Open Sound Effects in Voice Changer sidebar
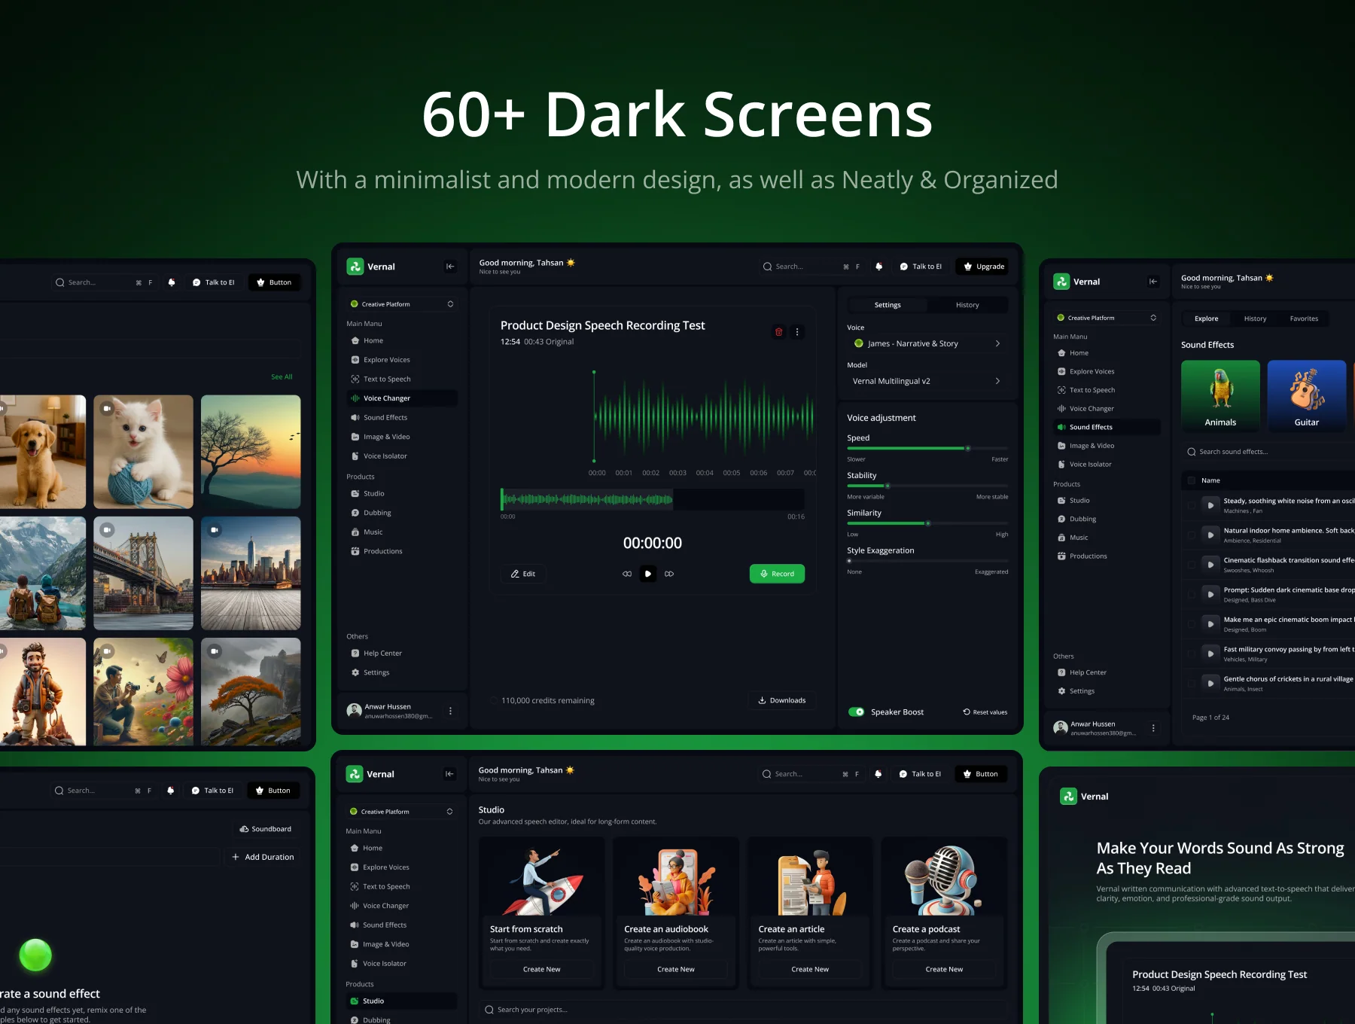The width and height of the screenshot is (1355, 1024). 402,417
